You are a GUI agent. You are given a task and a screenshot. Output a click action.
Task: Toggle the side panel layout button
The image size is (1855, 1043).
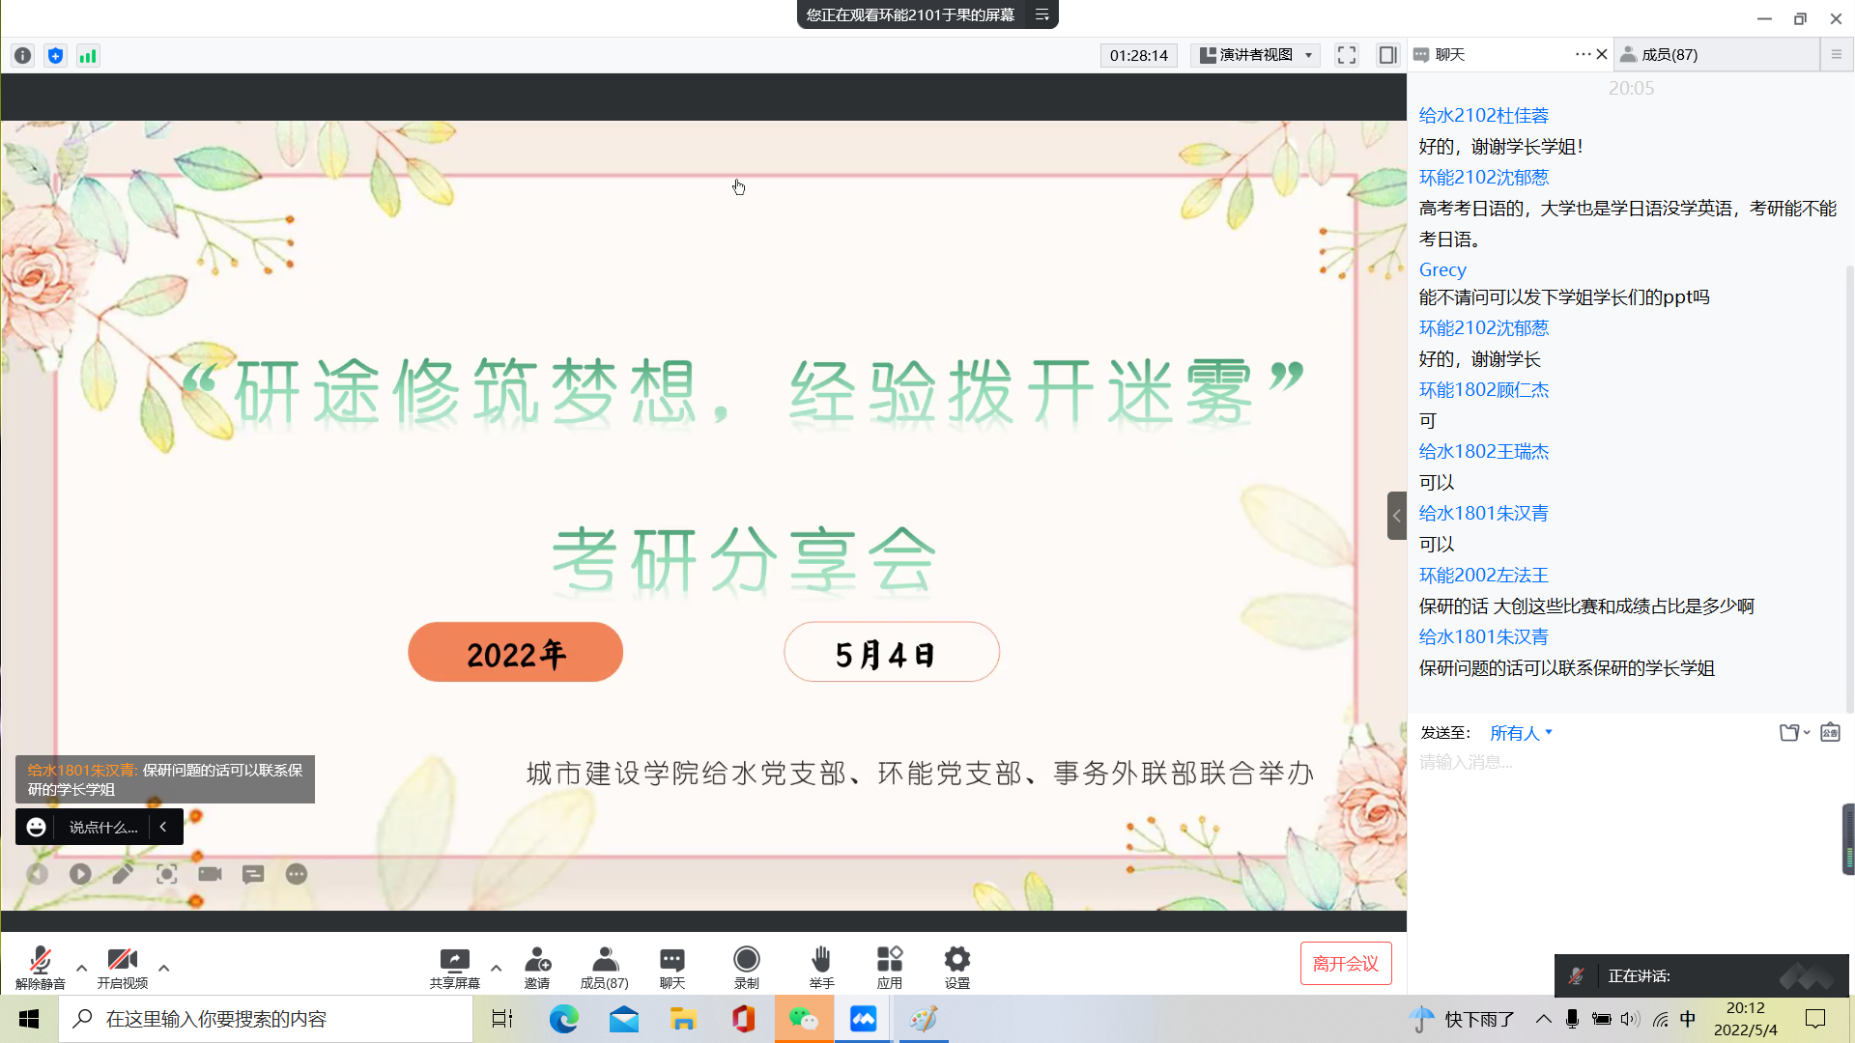pos(1387,55)
